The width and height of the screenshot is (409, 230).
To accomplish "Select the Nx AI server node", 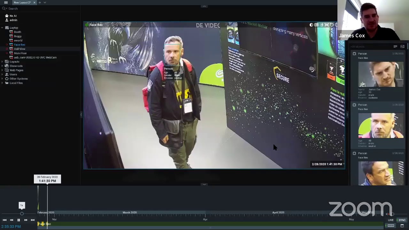I will point(13,16).
